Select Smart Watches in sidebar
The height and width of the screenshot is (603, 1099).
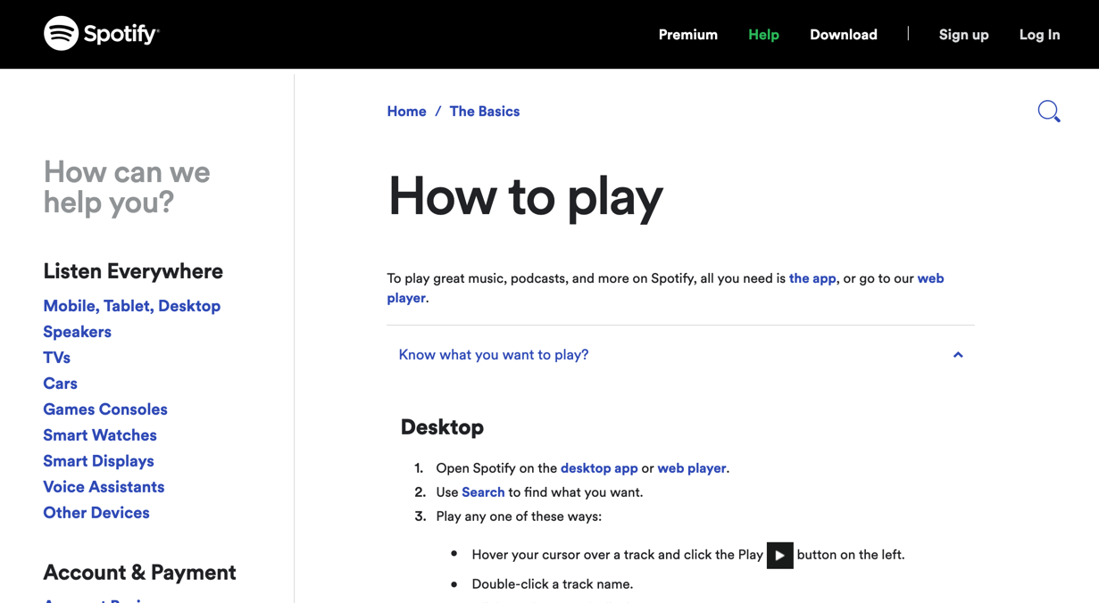click(100, 435)
